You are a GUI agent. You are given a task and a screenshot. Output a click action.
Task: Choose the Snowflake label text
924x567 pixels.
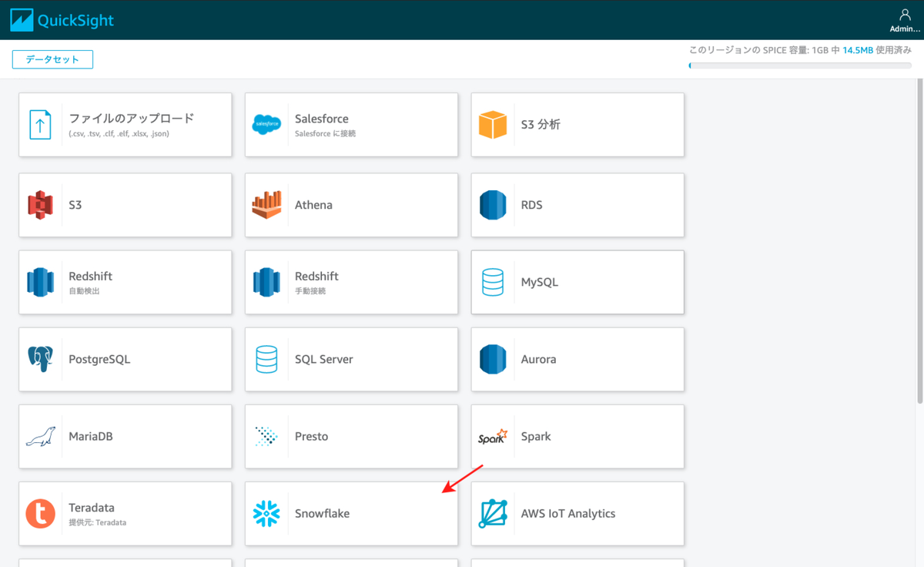coord(322,513)
